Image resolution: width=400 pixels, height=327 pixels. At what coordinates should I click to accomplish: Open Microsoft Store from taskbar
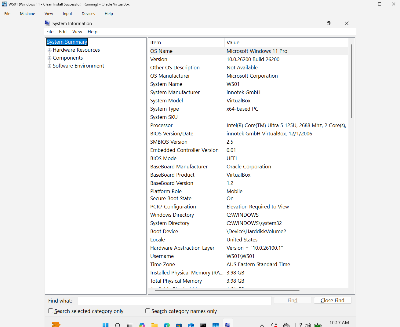point(179,325)
